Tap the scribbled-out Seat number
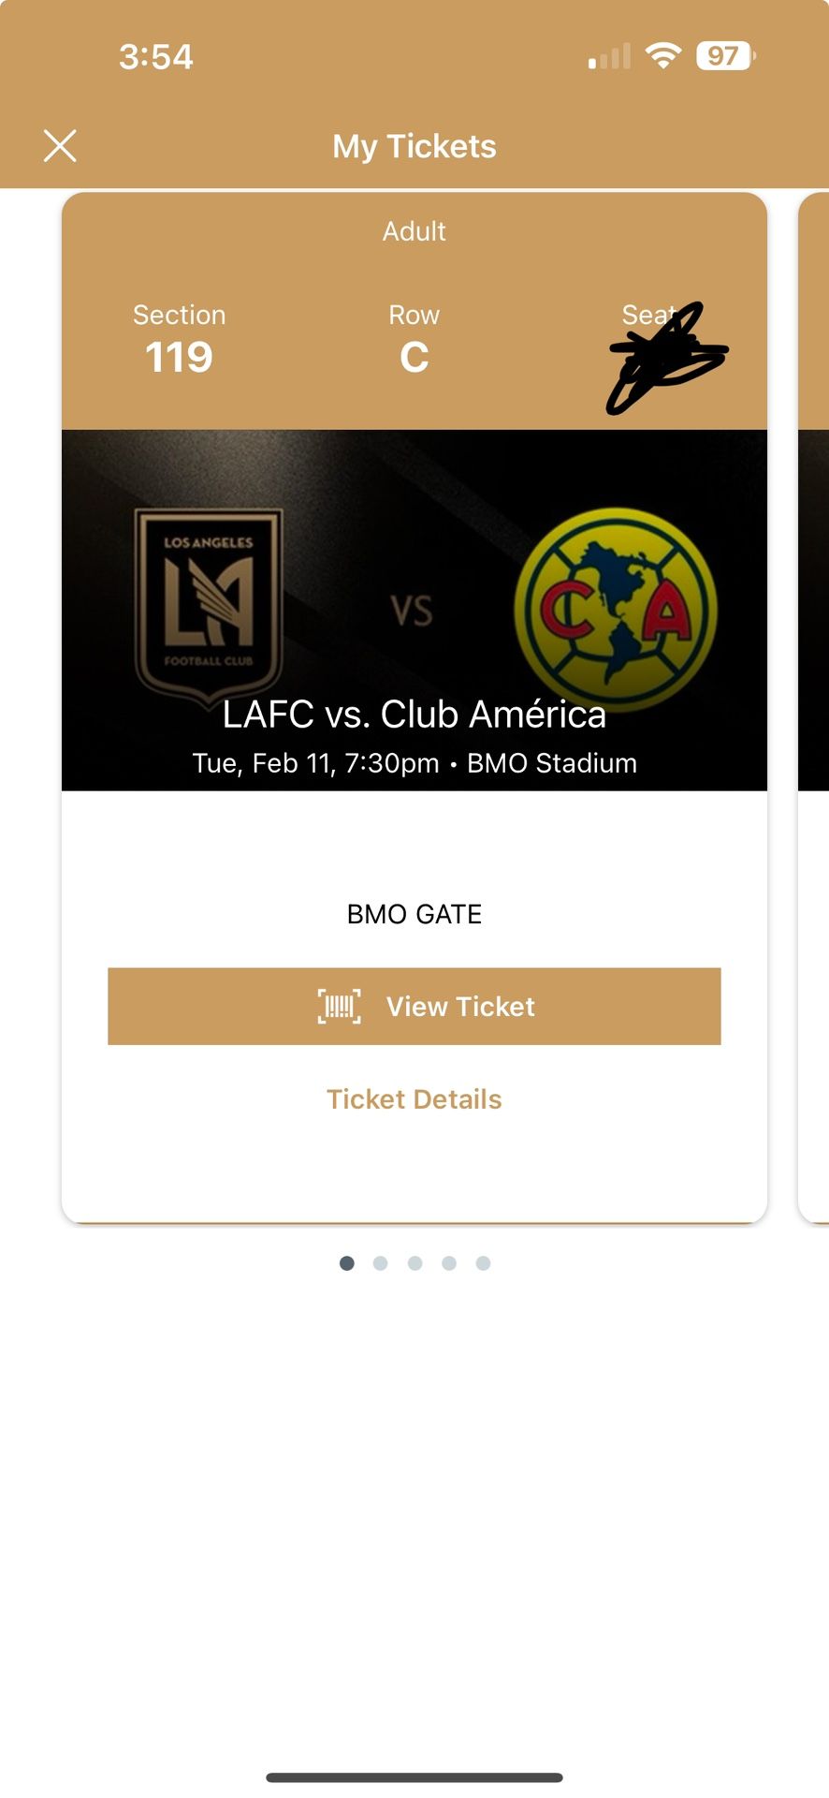Screen dimensions: 829x1798 (x=665, y=356)
